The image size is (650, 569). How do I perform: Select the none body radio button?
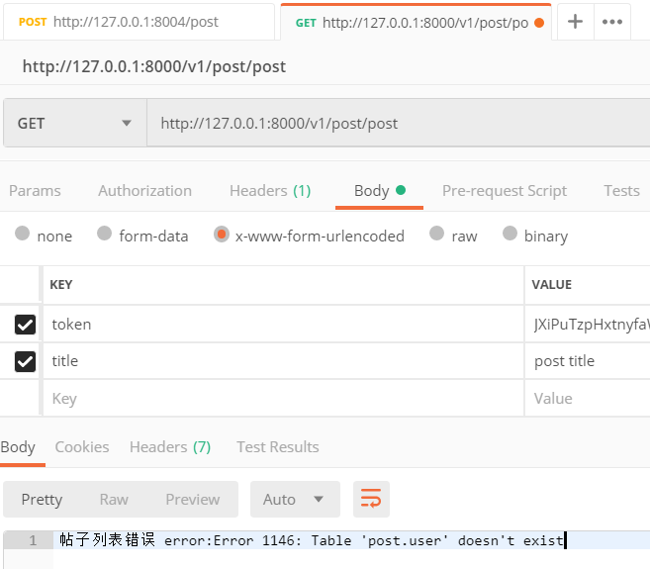[22, 235]
